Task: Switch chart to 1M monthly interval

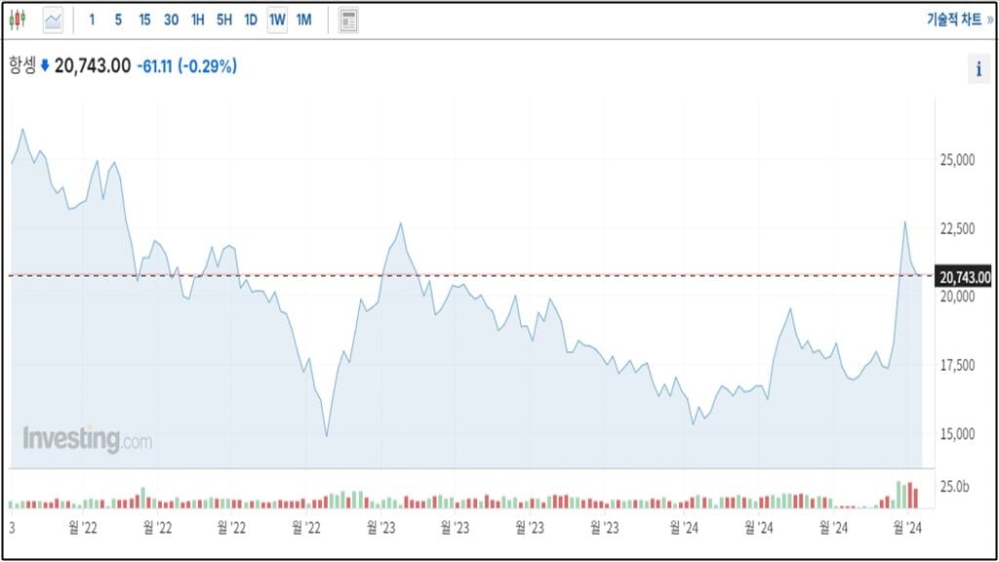Action: (303, 20)
